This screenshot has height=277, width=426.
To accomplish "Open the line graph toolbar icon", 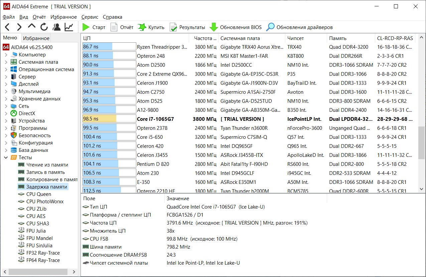I will (x=69, y=27).
